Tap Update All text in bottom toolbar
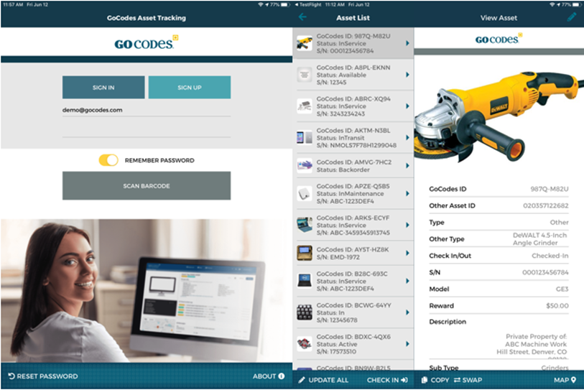Screen dimensions: 584x390 (x=328, y=380)
